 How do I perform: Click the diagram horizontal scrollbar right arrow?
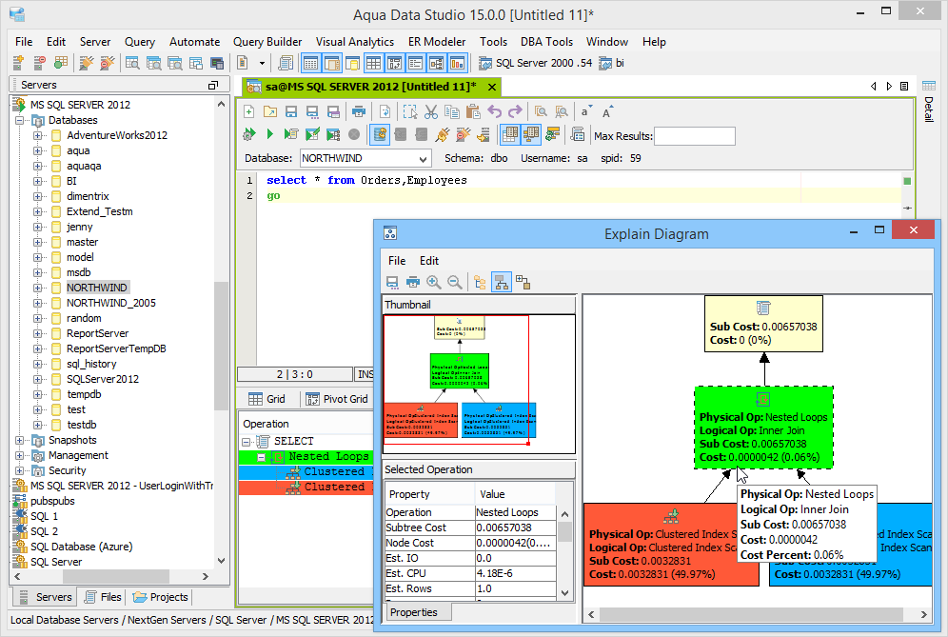point(924,614)
